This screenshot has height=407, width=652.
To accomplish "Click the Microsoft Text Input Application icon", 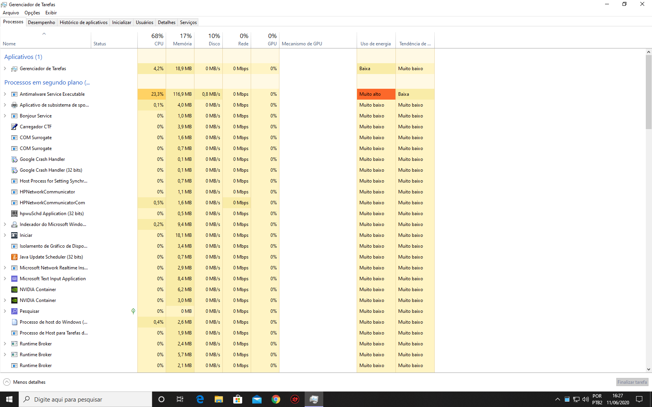I will pos(14,279).
